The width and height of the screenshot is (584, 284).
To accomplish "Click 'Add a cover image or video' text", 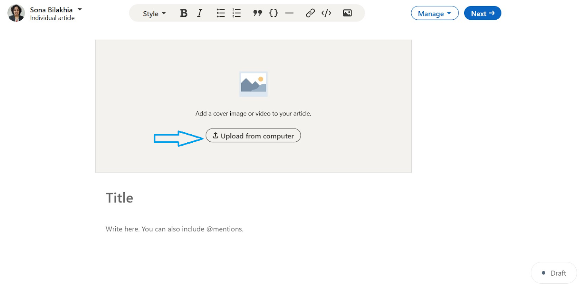I will pos(253,114).
